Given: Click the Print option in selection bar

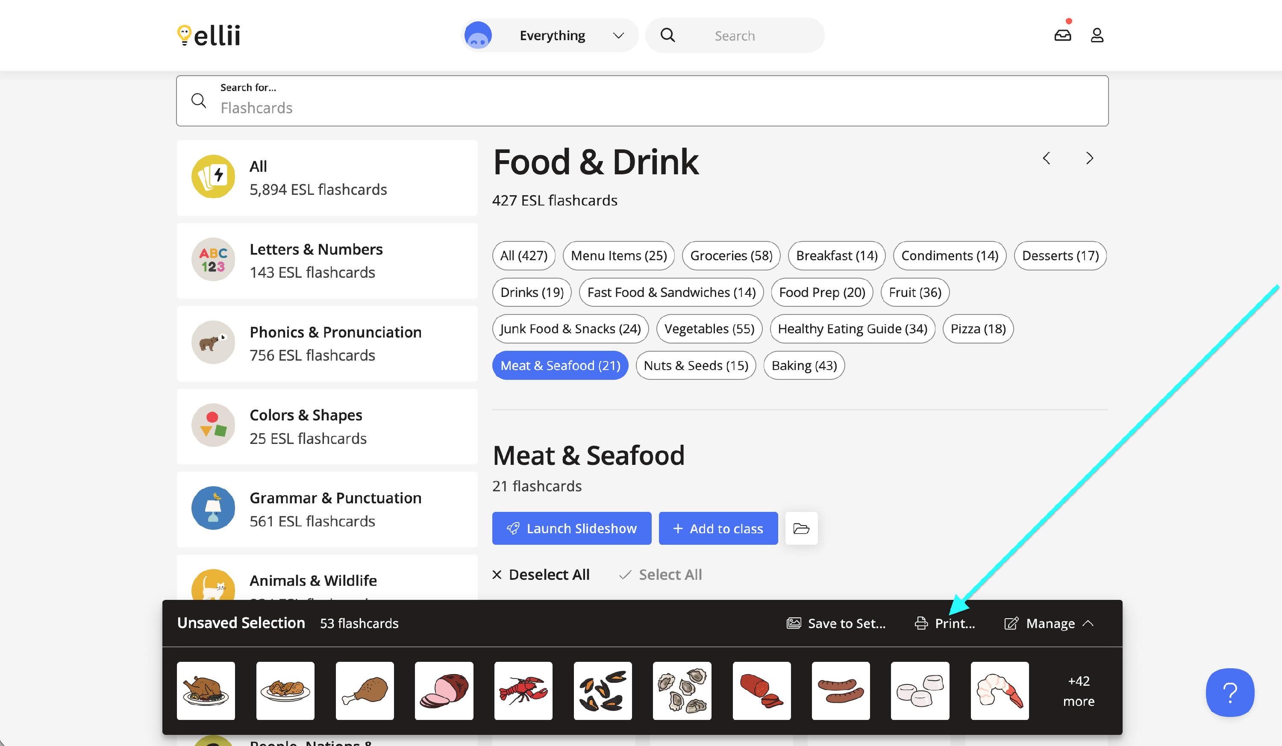Looking at the screenshot, I should click(x=945, y=623).
